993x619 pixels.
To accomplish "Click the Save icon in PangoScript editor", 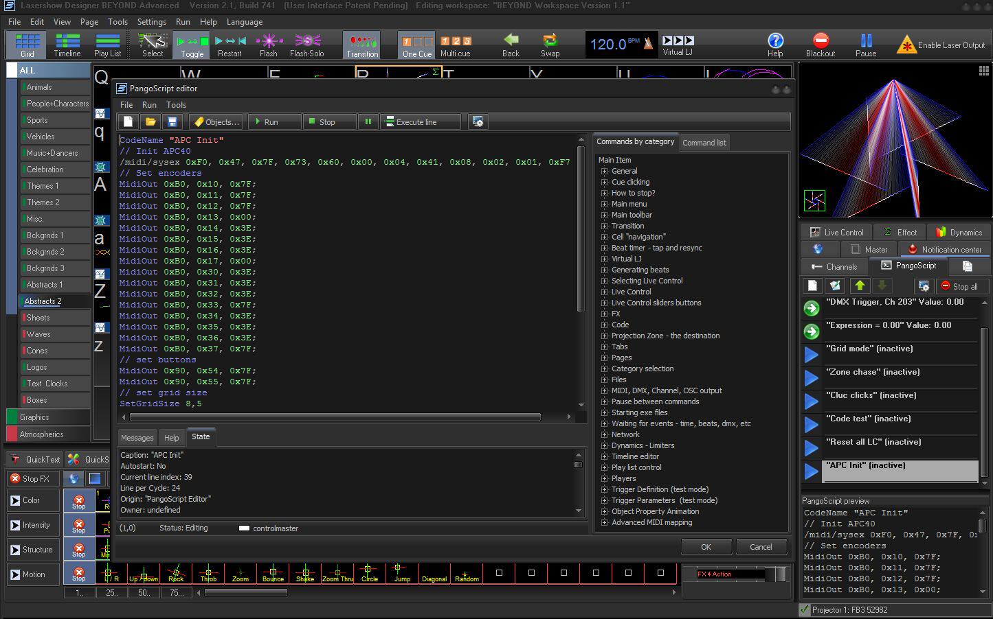I will [x=172, y=121].
